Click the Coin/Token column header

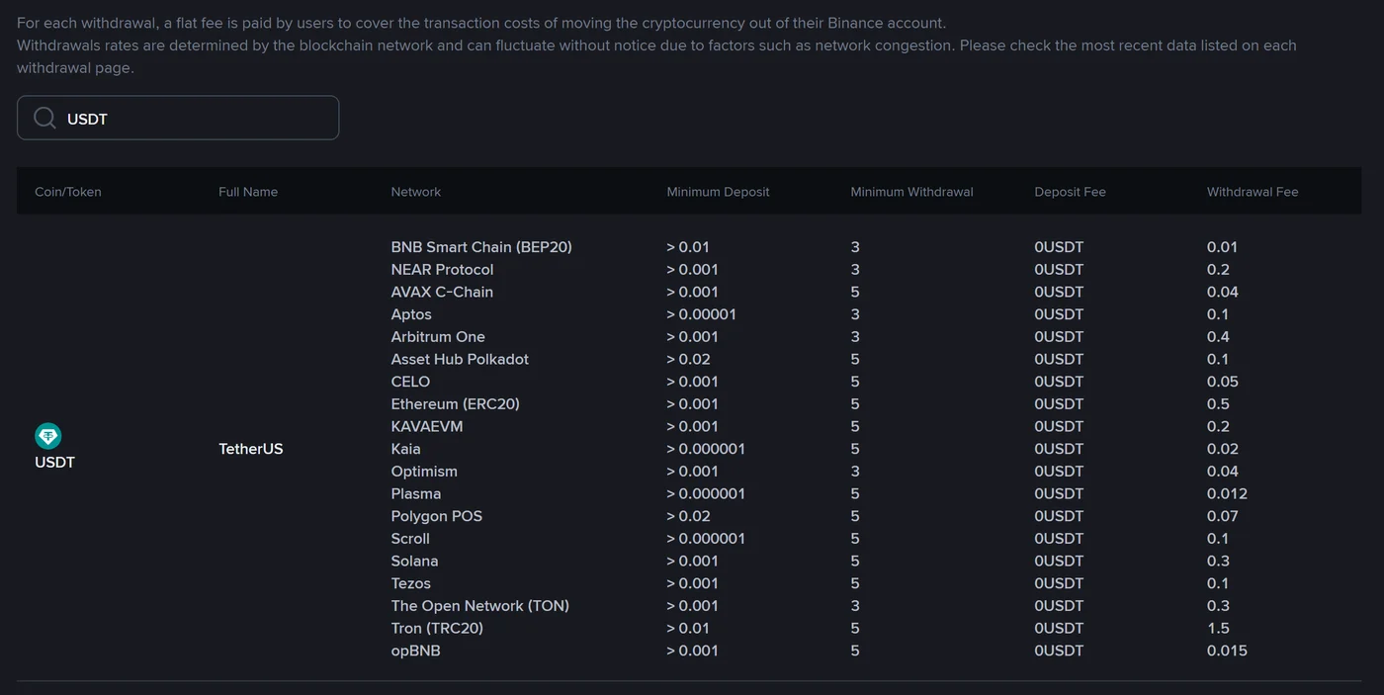(x=68, y=192)
